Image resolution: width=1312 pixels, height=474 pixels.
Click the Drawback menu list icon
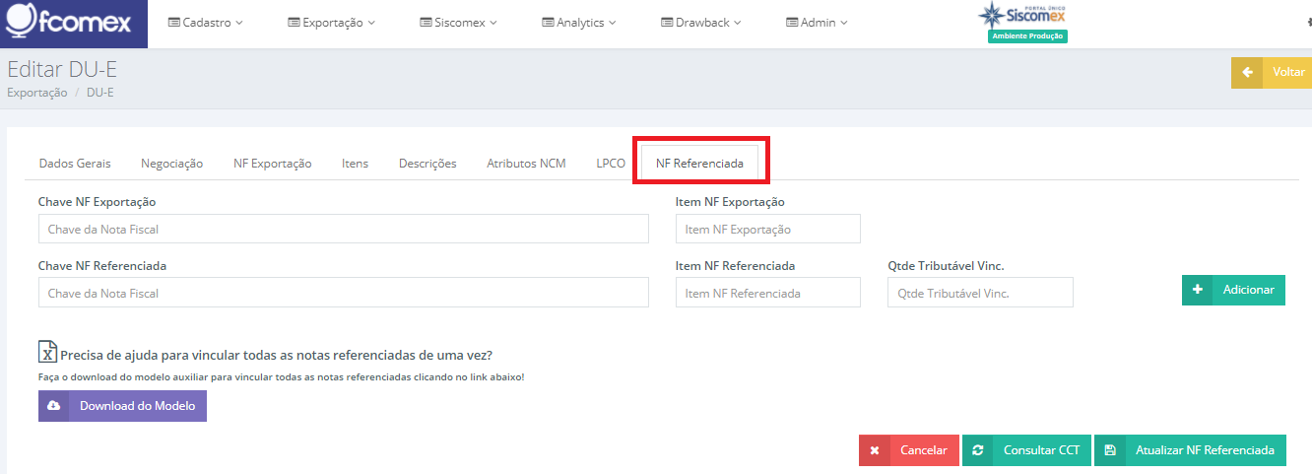point(667,22)
